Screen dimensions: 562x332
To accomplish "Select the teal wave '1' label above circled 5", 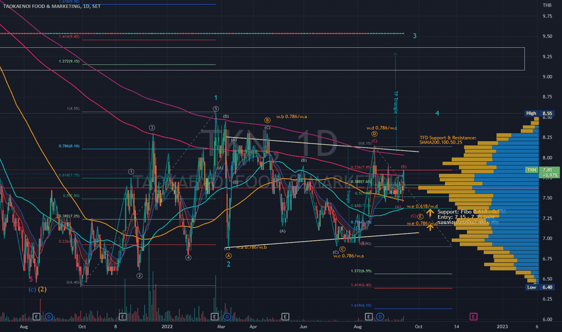I will (x=215, y=98).
